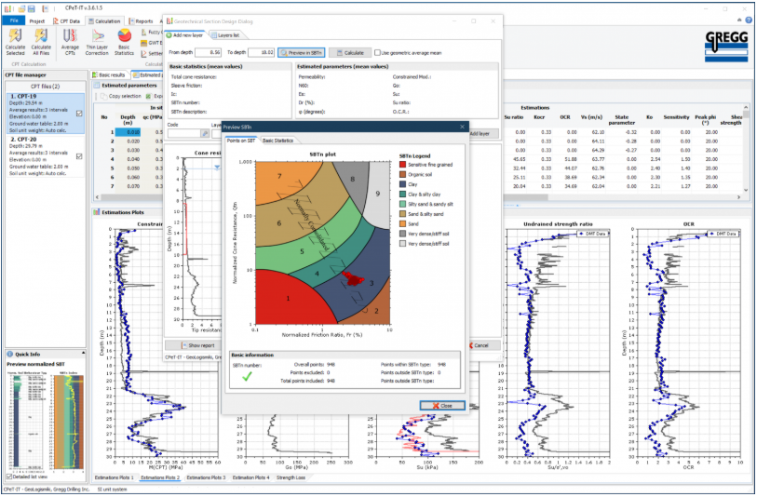Click the Calculate All Files icon

click(41, 35)
